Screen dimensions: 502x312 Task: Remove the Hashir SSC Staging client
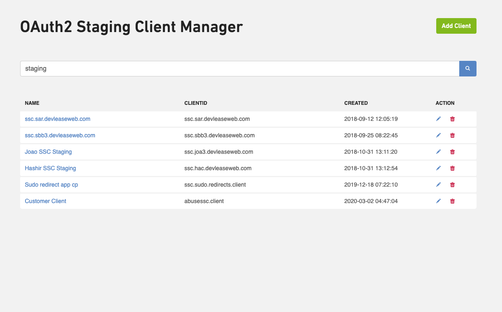pos(452,168)
